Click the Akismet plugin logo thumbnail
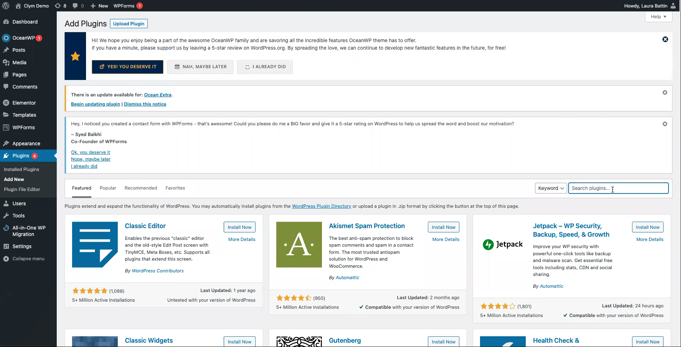Image resolution: width=681 pixels, height=347 pixels. point(299,245)
